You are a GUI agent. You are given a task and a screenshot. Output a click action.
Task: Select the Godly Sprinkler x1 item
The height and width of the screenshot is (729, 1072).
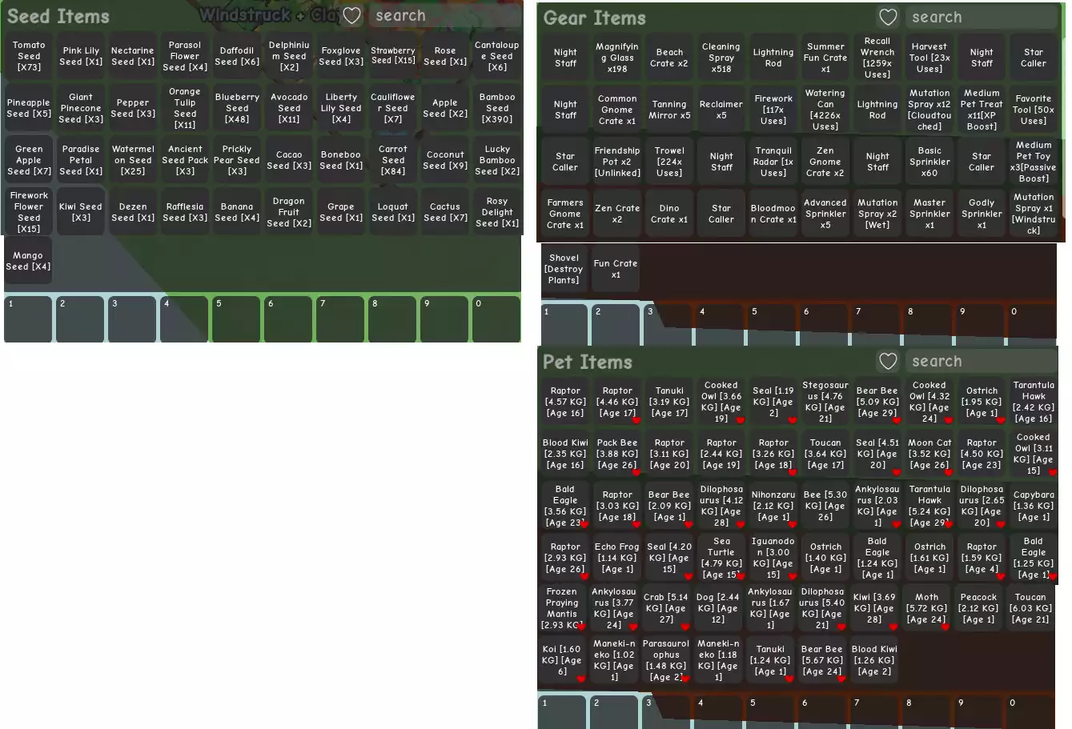click(x=982, y=214)
